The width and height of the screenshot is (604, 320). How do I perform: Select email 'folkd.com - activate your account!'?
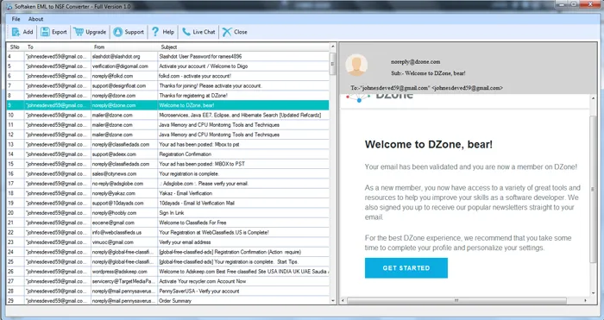[168, 76]
